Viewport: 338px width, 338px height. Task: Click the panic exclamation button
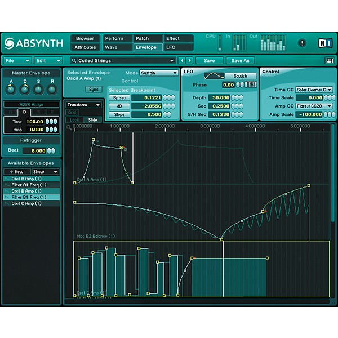pos(302,43)
